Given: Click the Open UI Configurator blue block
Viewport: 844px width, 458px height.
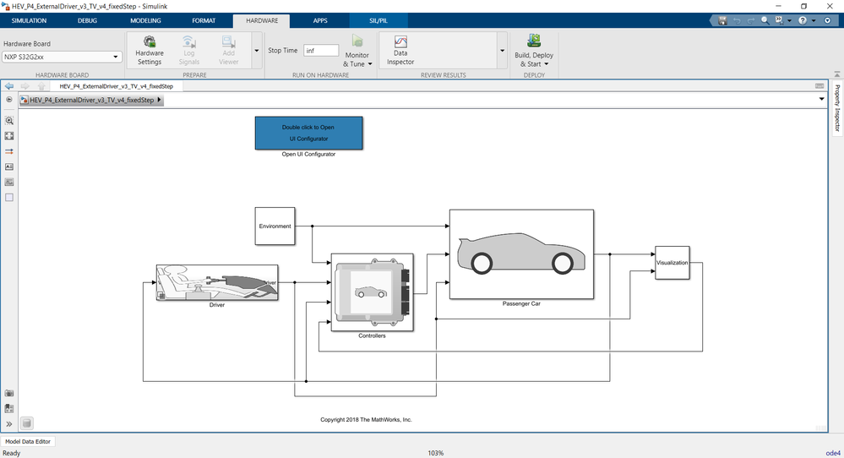Looking at the screenshot, I should click(308, 133).
